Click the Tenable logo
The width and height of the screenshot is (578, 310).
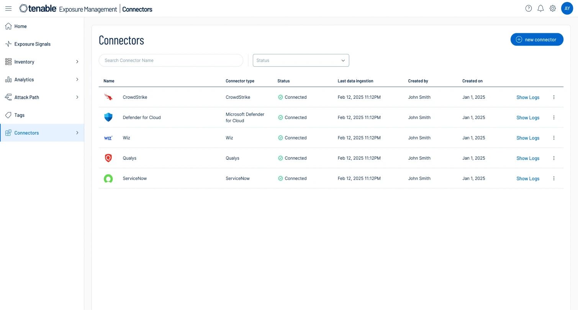pos(38,8)
